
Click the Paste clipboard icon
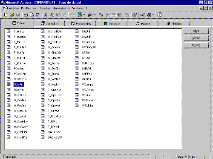pyautogui.click(x=58, y=14)
